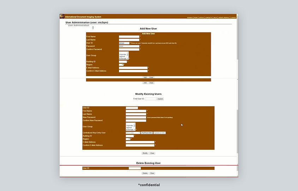This screenshot has height=191, width=298.
Task: Open UPDATE PROFILE in header navigation
Action: (x=224, y=18)
